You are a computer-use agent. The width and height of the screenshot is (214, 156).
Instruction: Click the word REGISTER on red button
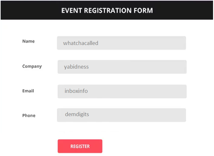[80, 146]
